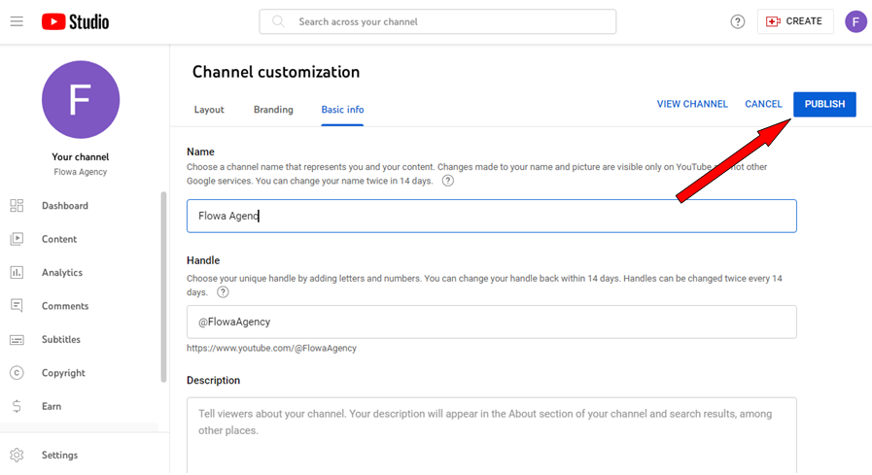The width and height of the screenshot is (872, 475).
Task: Click the YouTube Studio logo
Action: (75, 21)
